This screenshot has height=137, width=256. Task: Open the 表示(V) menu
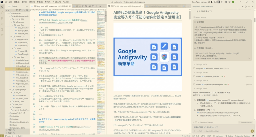pyautogui.click(x=32, y=2)
